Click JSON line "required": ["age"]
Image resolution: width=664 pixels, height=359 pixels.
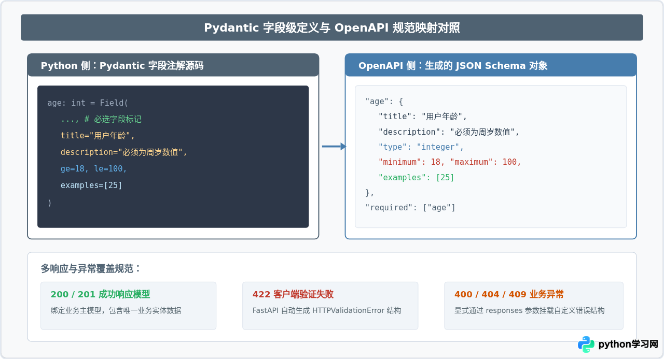tap(410, 208)
